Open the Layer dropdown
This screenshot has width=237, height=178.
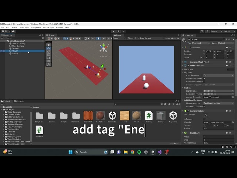click(226, 43)
